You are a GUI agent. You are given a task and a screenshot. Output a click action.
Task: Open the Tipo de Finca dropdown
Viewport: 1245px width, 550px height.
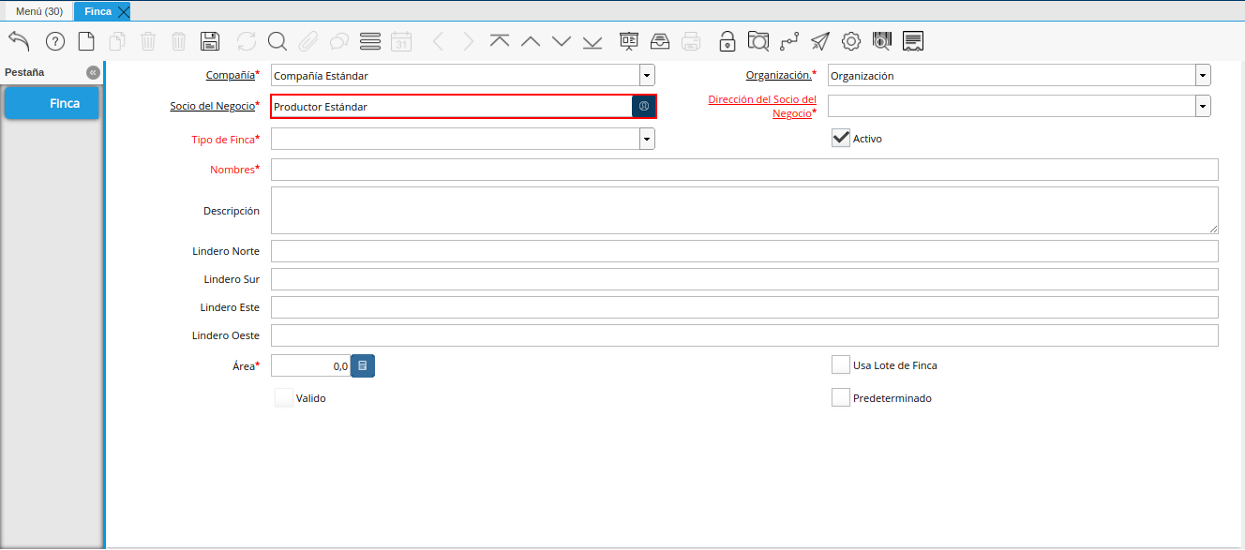pos(647,139)
